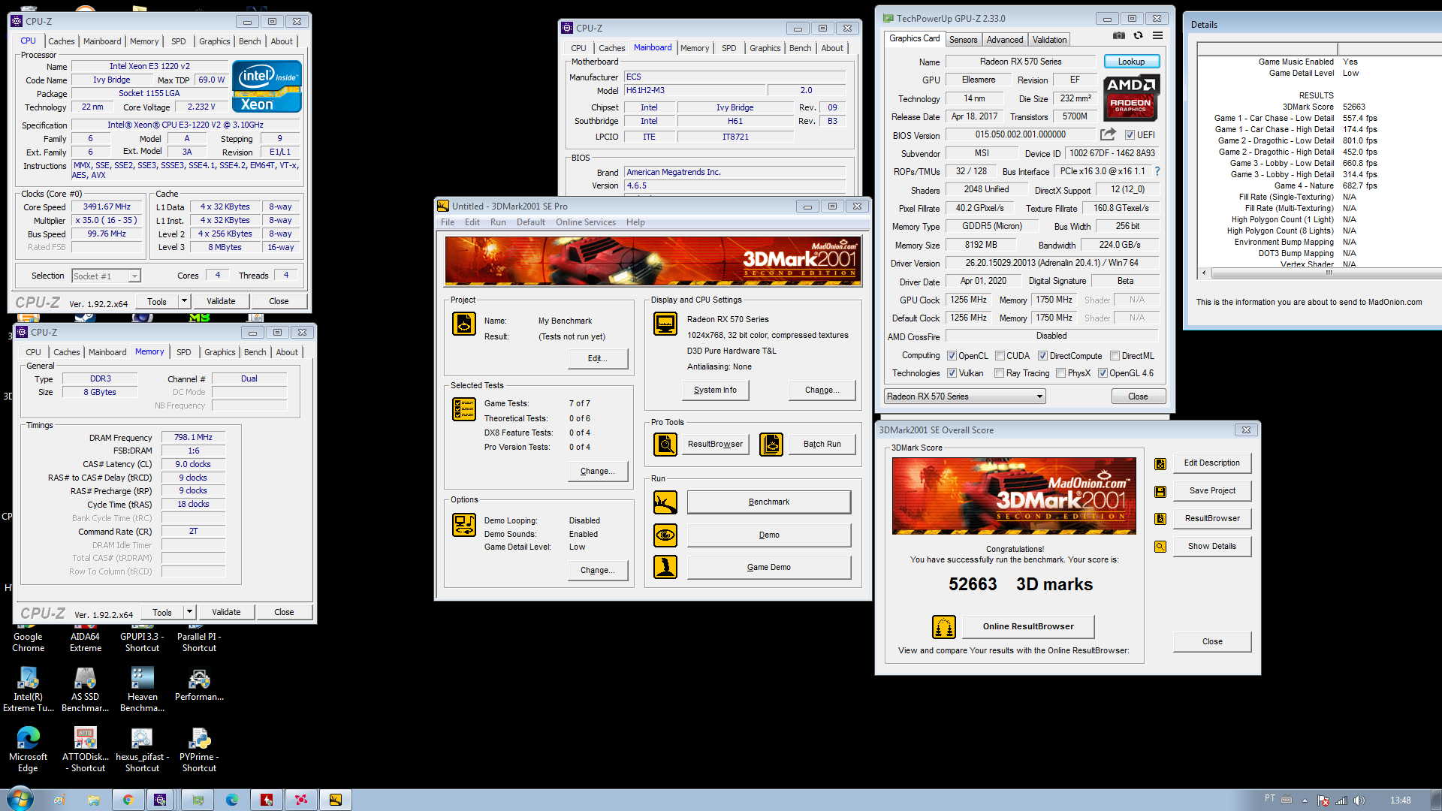1442x811 pixels.
Task: Toggle the CUDA checkbox
Action: click(x=1000, y=356)
